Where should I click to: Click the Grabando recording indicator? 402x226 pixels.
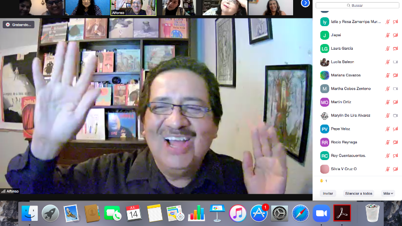[18, 24]
